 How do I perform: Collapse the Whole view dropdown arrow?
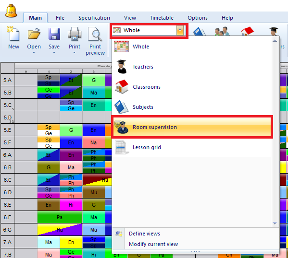point(180,30)
